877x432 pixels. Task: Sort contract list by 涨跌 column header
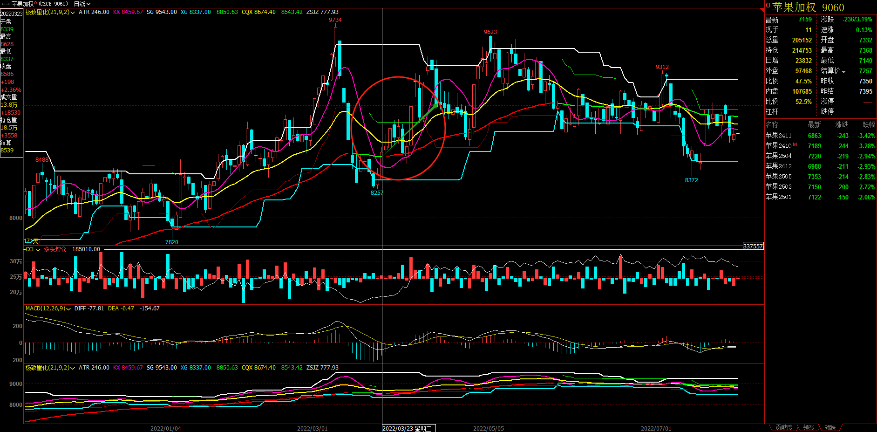[x=842, y=124]
